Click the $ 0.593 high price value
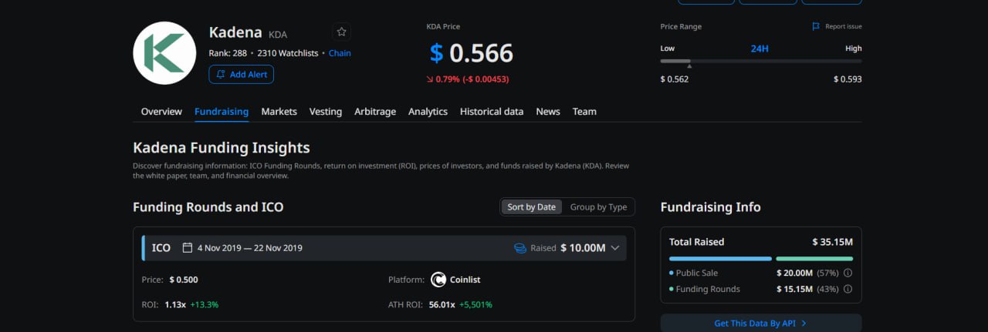 [848, 79]
